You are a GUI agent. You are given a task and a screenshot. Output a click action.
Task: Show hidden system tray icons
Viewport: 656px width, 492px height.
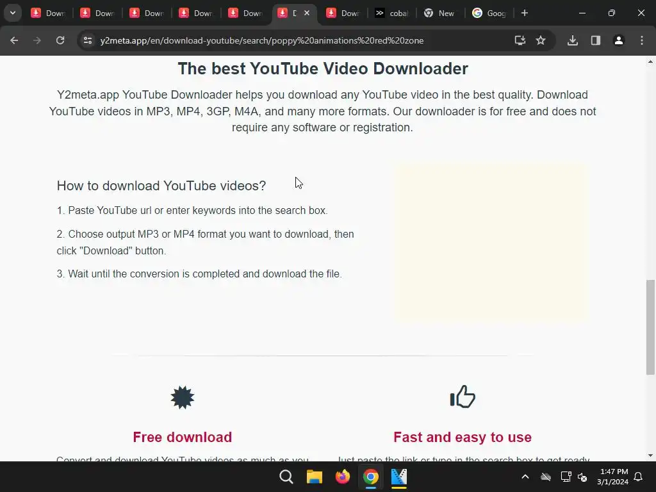pyautogui.click(x=525, y=477)
